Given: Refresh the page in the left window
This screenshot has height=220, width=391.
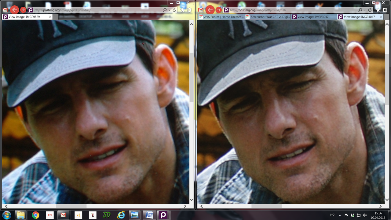Looking at the screenshot, I should coord(174,10).
